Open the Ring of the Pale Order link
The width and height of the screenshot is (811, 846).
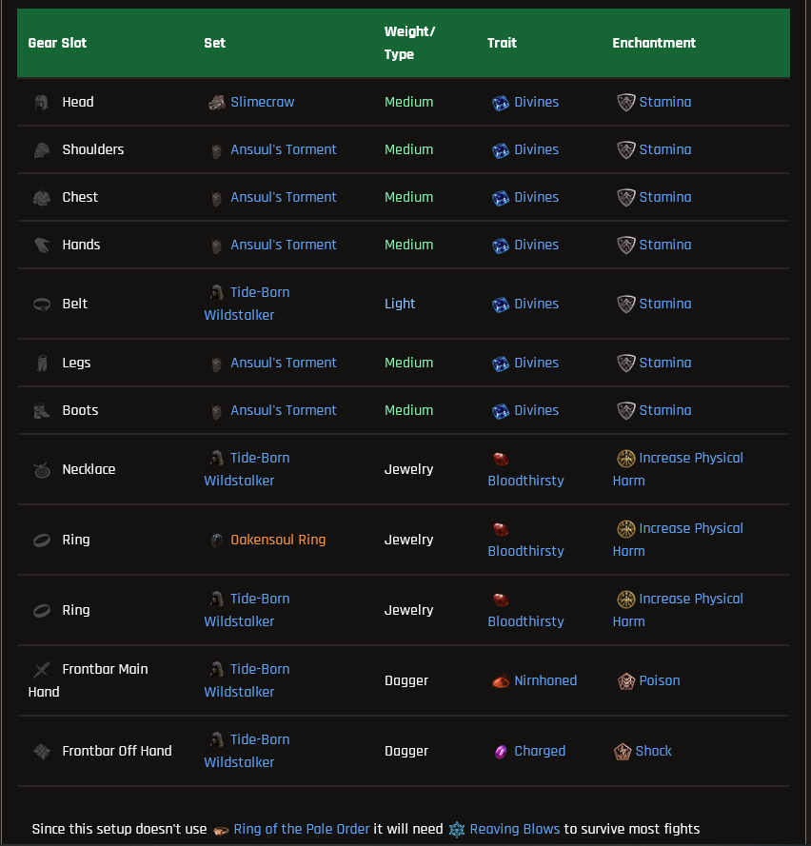(301, 829)
